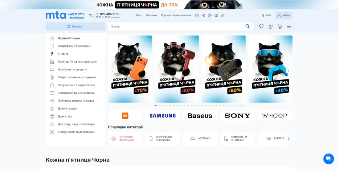Go to next banner slide arrow

(288, 71)
